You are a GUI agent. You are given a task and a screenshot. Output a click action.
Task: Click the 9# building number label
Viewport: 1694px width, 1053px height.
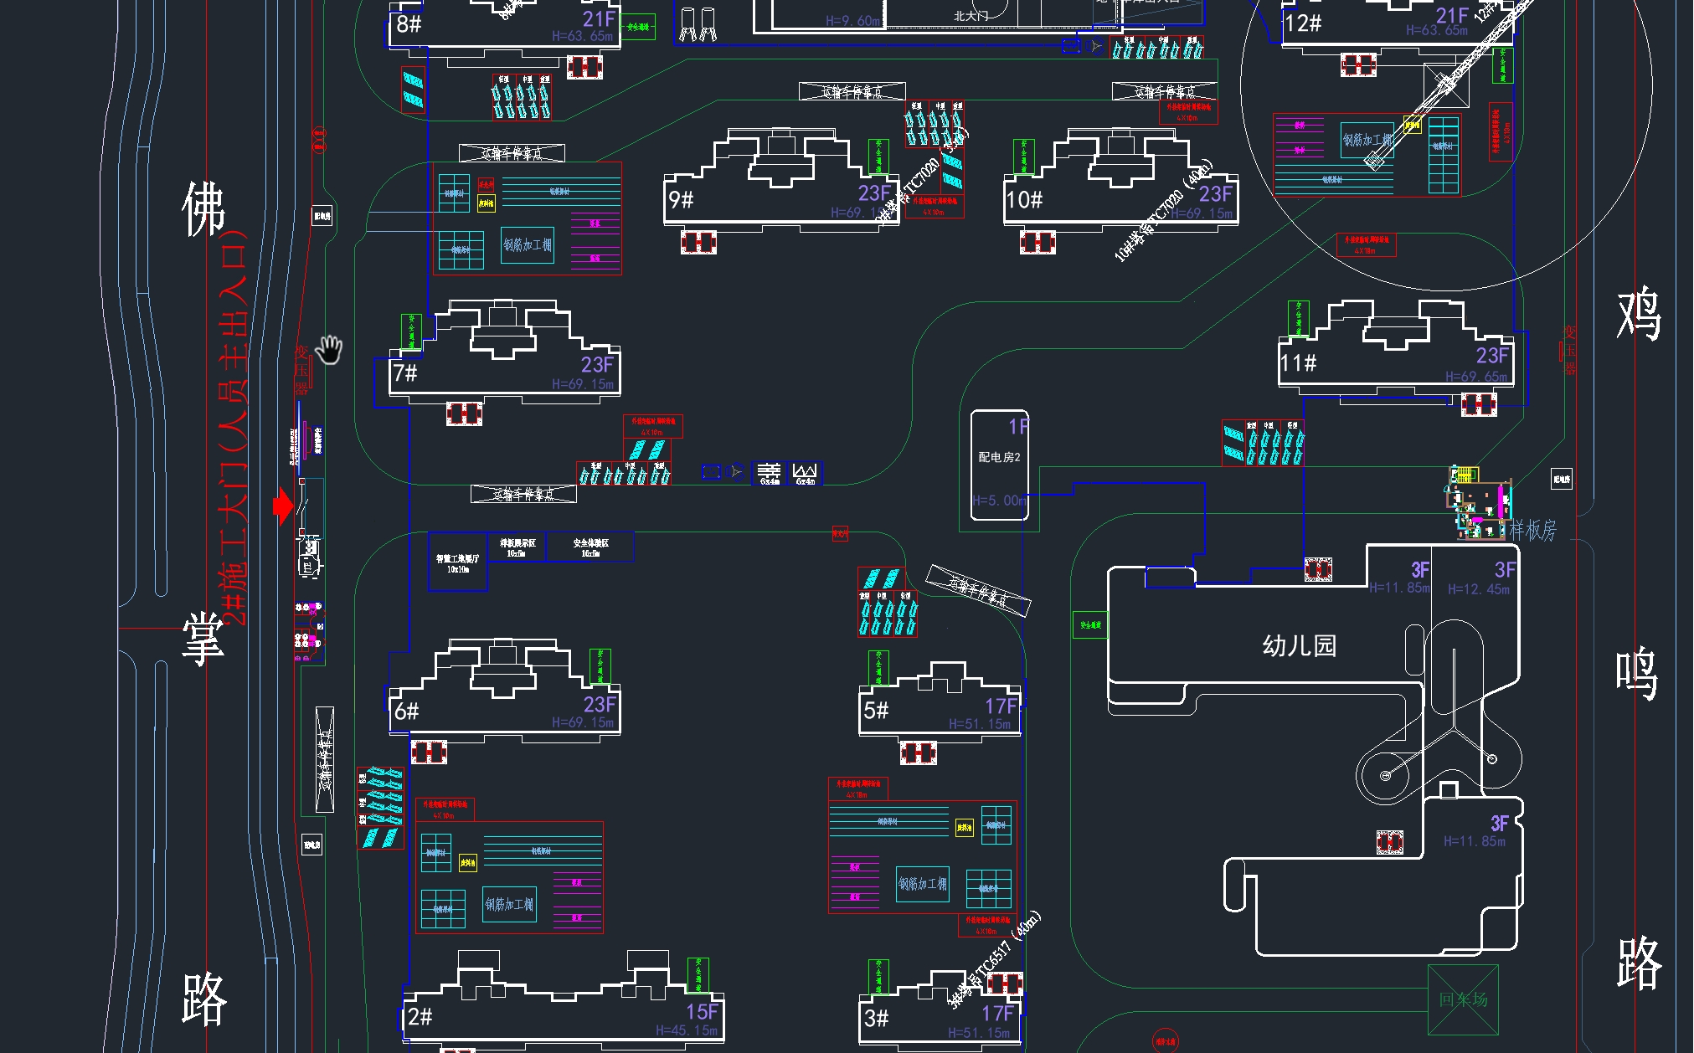(x=681, y=199)
